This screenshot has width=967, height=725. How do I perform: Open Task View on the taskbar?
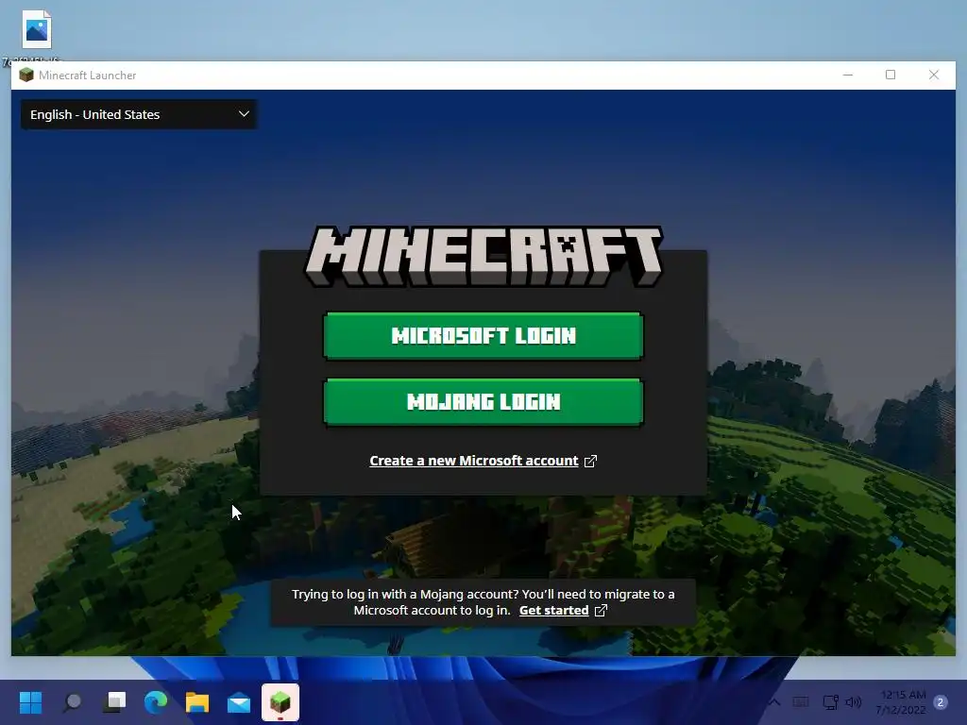(x=114, y=702)
